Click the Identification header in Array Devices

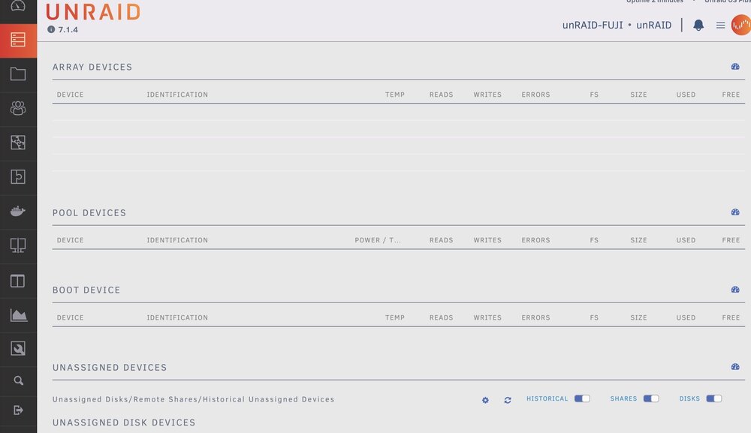(177, 95)
